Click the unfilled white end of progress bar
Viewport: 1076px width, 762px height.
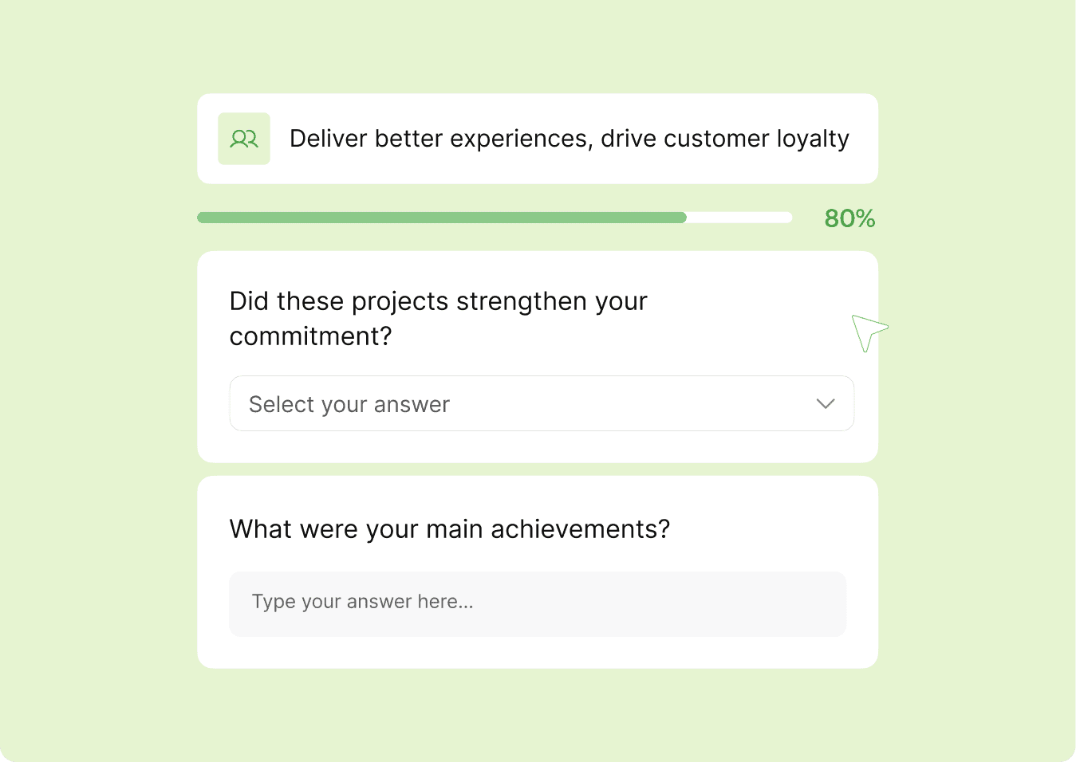[739, 218]
